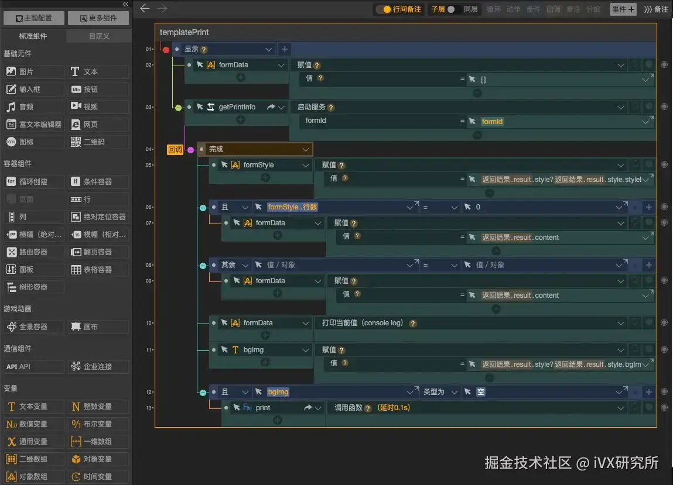Toggle the cyan node on formStyle.行数 condition
The height and width of the screenshot is (485, 673).
(203, 208)
